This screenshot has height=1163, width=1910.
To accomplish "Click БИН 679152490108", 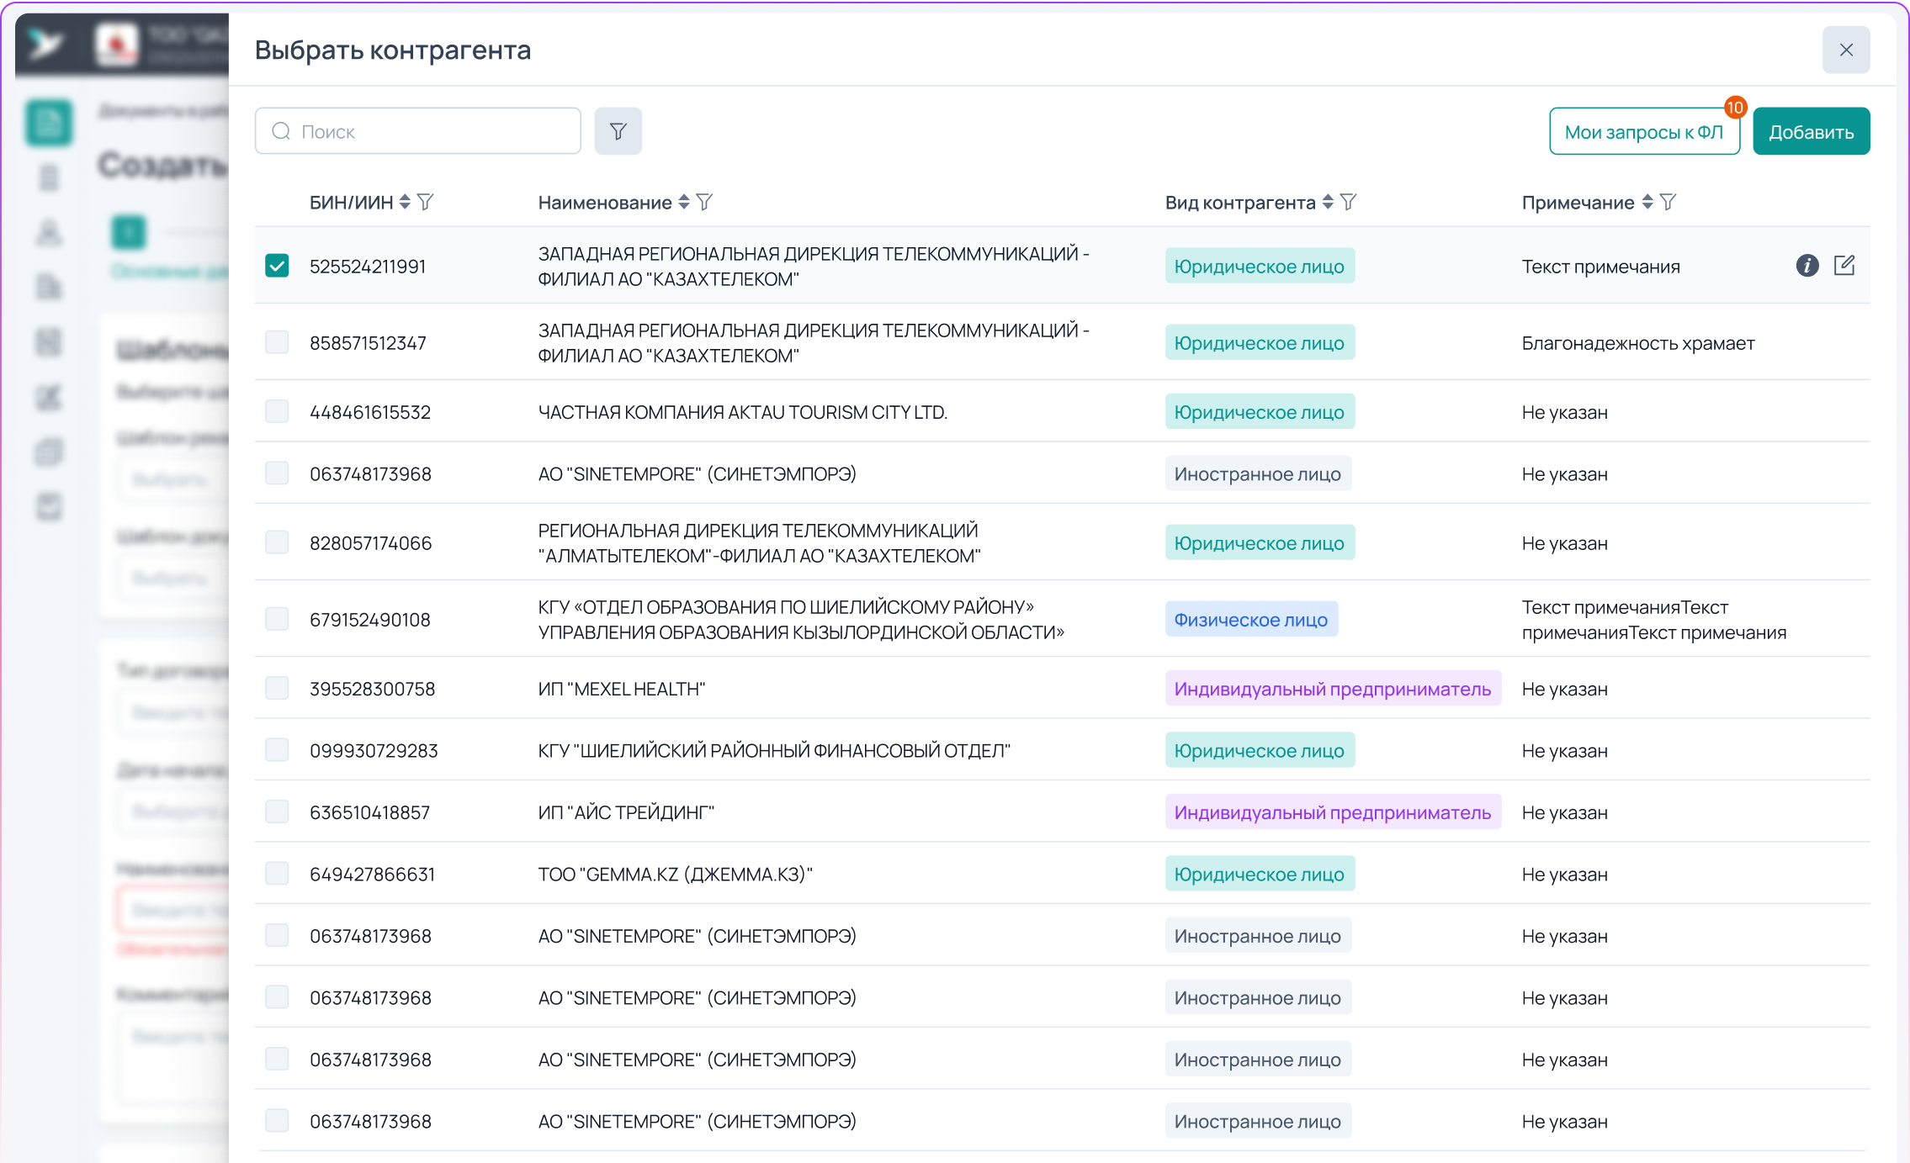I will 370,620.
